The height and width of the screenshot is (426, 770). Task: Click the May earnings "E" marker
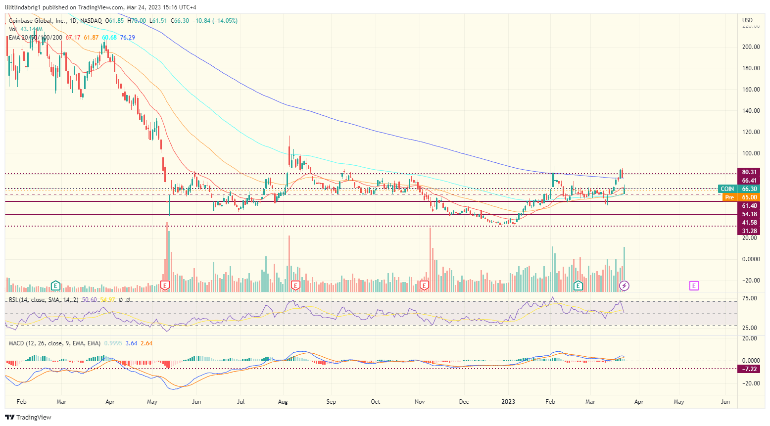(164, 285)
